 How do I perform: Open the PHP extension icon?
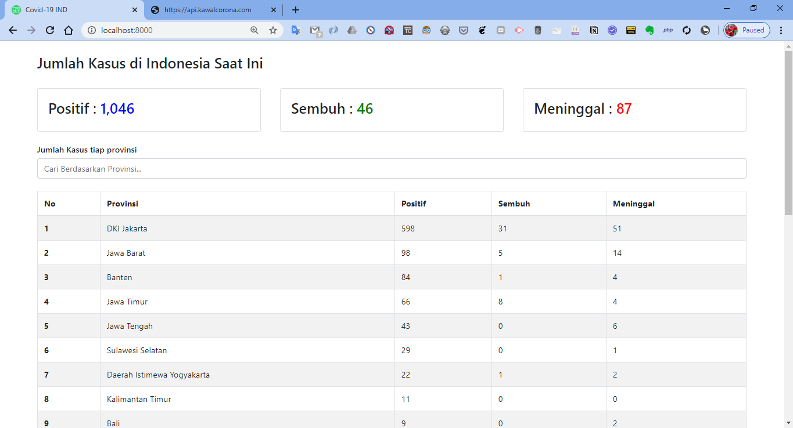[668, 30]
